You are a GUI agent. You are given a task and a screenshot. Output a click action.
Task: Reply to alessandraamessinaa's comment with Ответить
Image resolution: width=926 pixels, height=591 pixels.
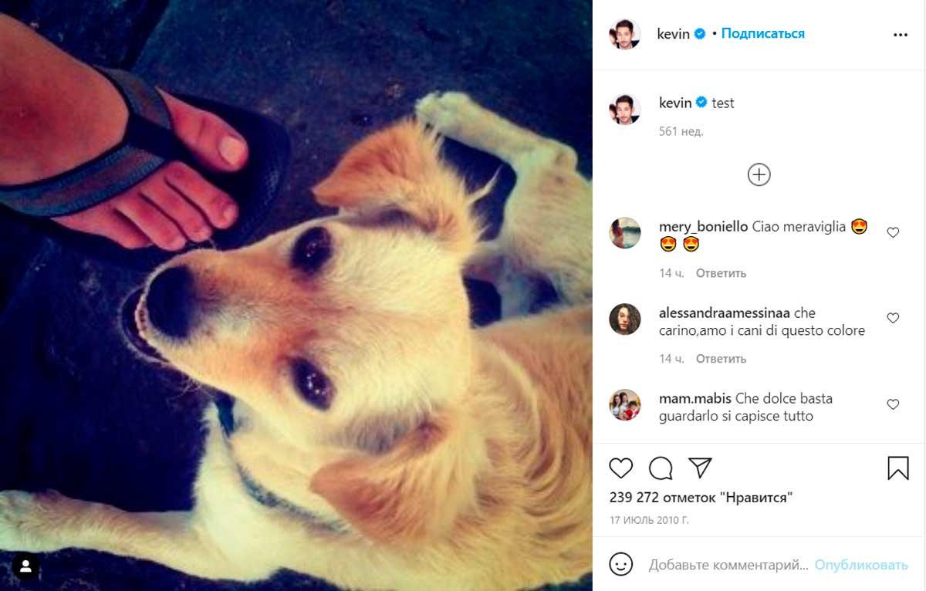click(721, 359)
